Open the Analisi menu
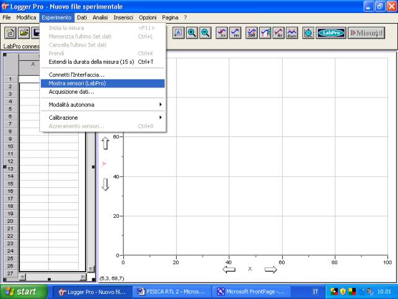The height and width of the screenshot is (299, 398). coord(100,17)
